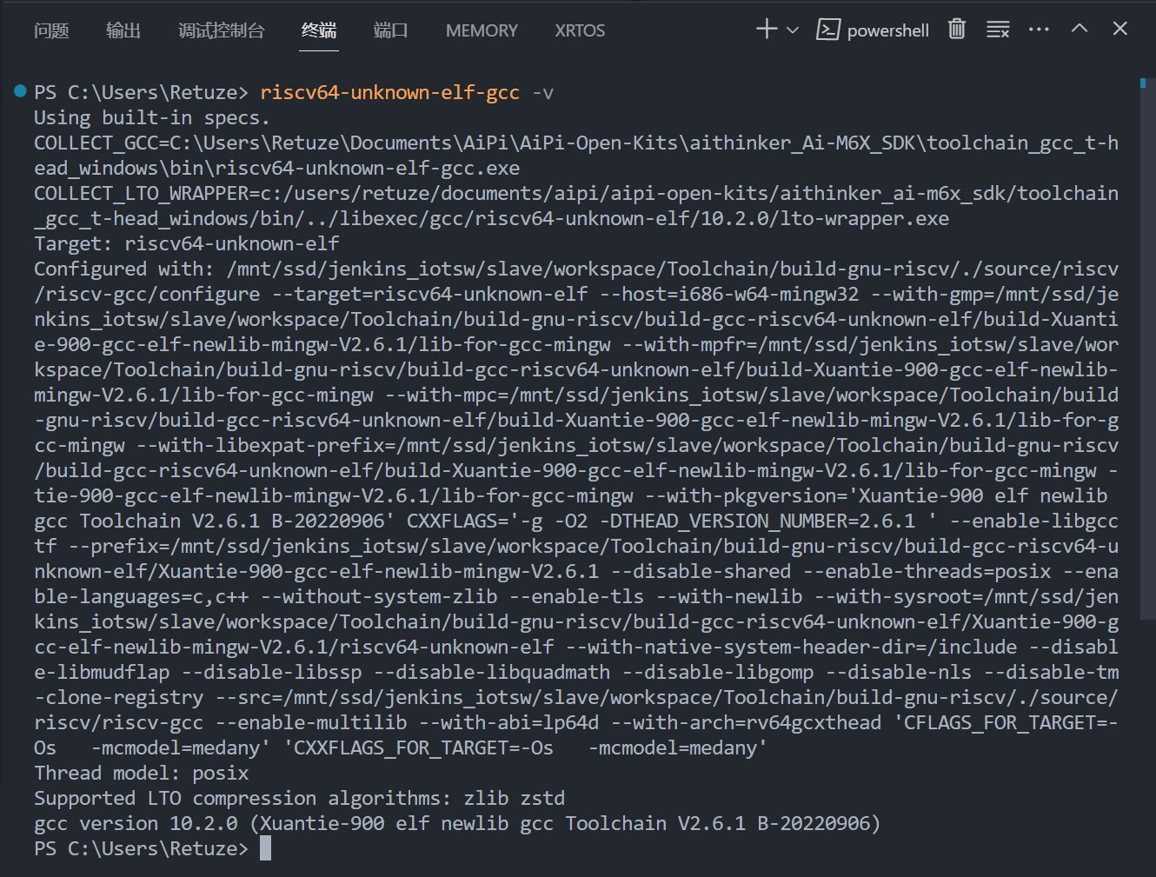Click the powershell terminal icon
The image size is (1156, 877).
point(827,30)
